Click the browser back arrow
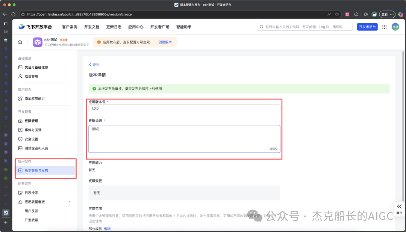Screen dimensions: 406x232 [5, 14]
